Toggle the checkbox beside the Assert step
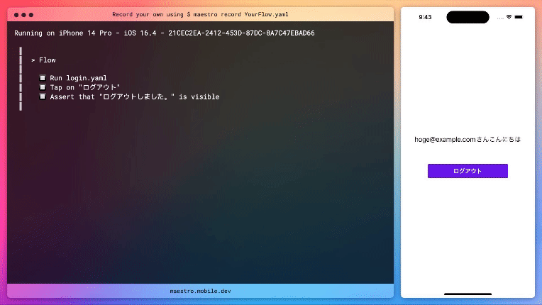The width and height of the screenshot is (542, 305). tap(43, 96)
